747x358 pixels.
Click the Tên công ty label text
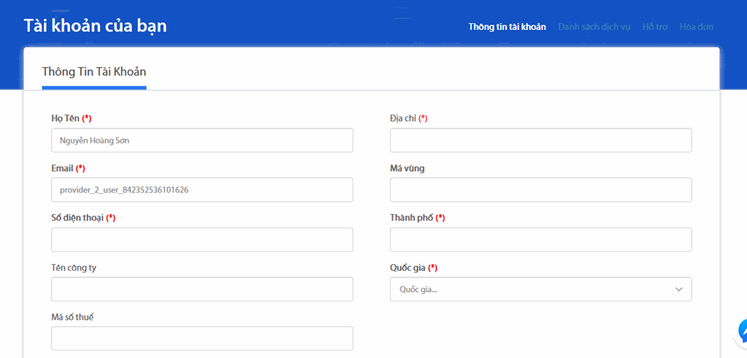(73, 268)
